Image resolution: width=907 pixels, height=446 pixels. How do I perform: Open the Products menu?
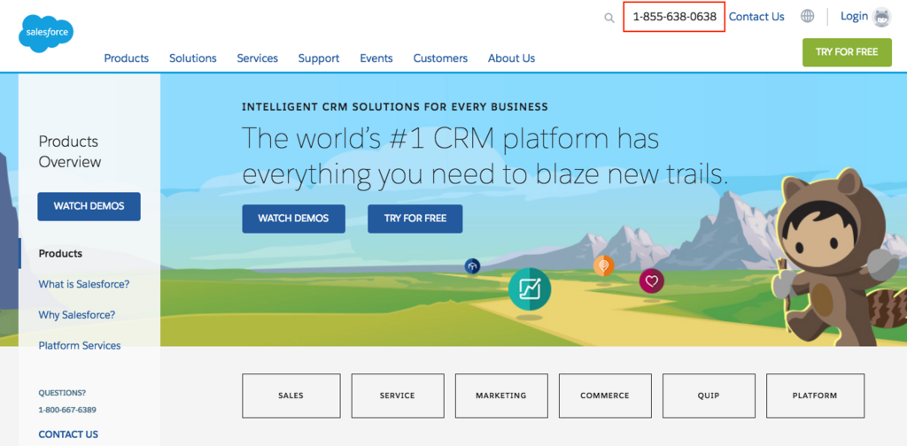click(x=126, y=58)
